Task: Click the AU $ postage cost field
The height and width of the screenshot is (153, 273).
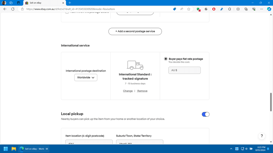Action: [x=184, y=70]
